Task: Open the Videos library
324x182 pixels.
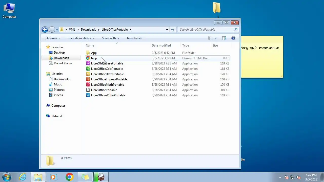Action: pyautogui.click(x=58, y=95)
